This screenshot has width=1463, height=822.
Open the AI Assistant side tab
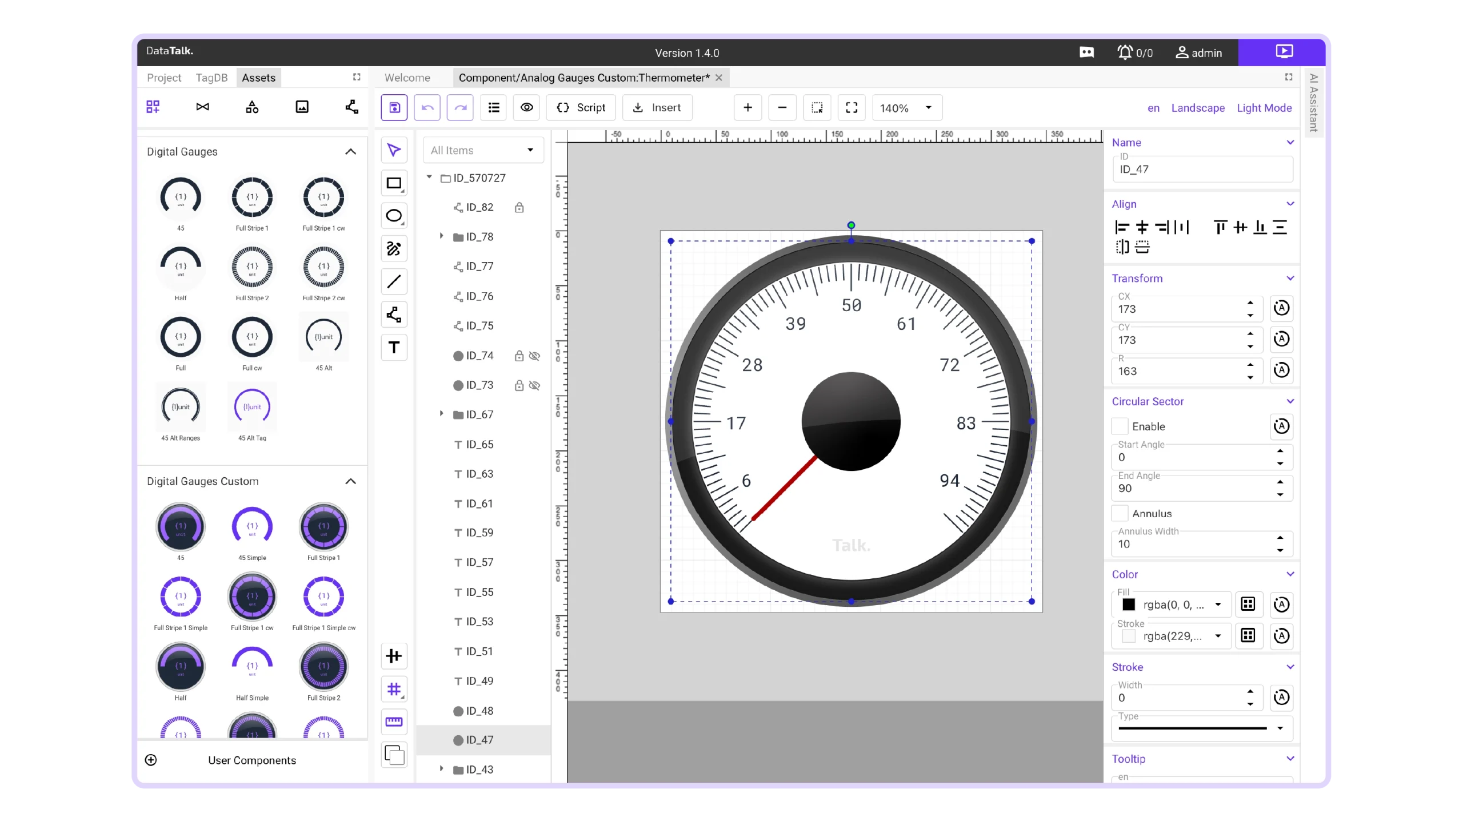click(x=1313, y=103)
